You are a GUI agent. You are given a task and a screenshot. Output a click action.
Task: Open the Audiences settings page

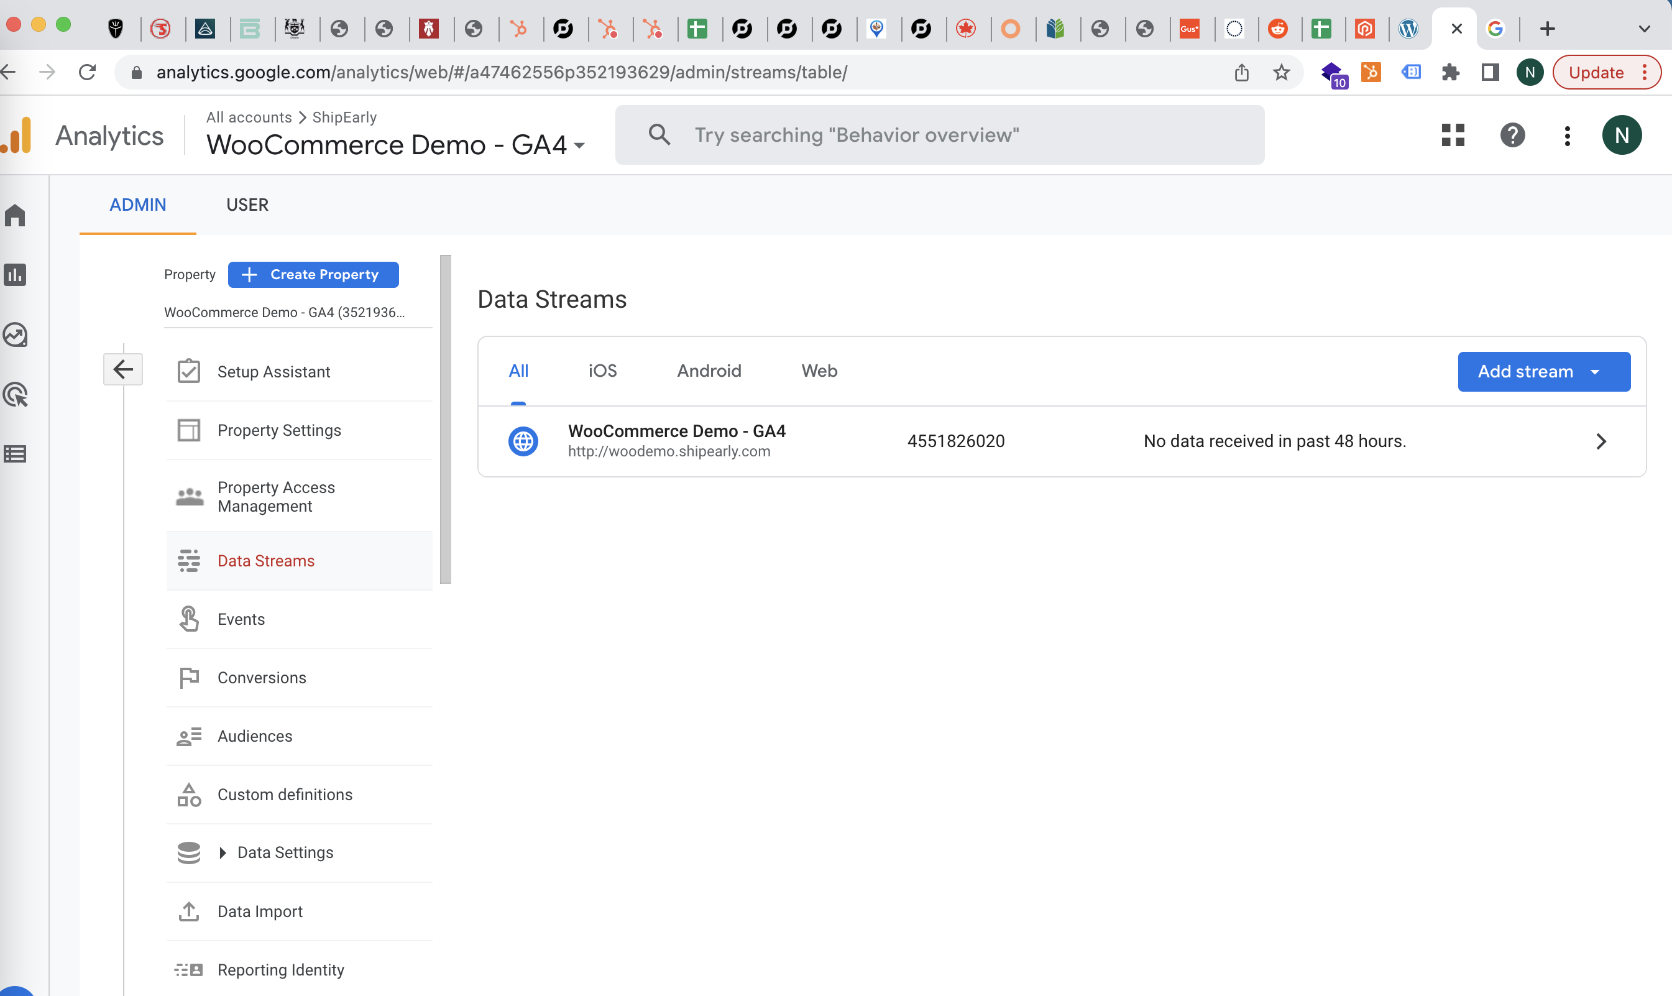point(299,736)
